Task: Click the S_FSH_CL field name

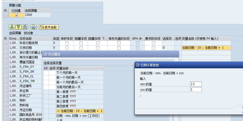Action: tap(26, 77)
